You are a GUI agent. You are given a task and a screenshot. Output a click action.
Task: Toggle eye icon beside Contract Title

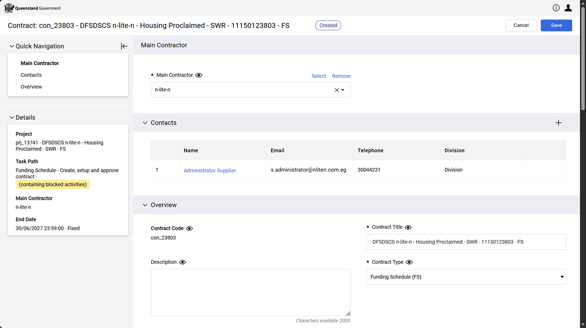coord(408,227)
